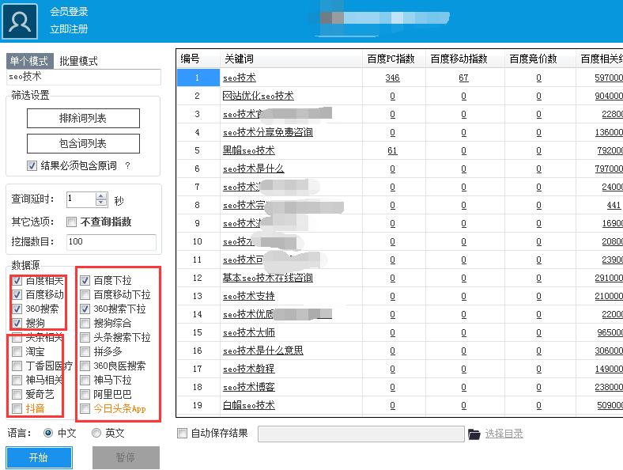Uncheck 百度移动 data source
Image resolution: width=623 pixels, height=470 pixels.
tap(17, 295)
